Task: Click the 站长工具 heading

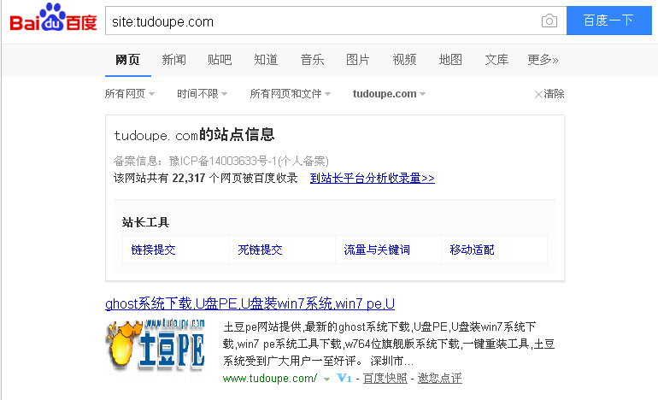Action: (x=145, y=222)
